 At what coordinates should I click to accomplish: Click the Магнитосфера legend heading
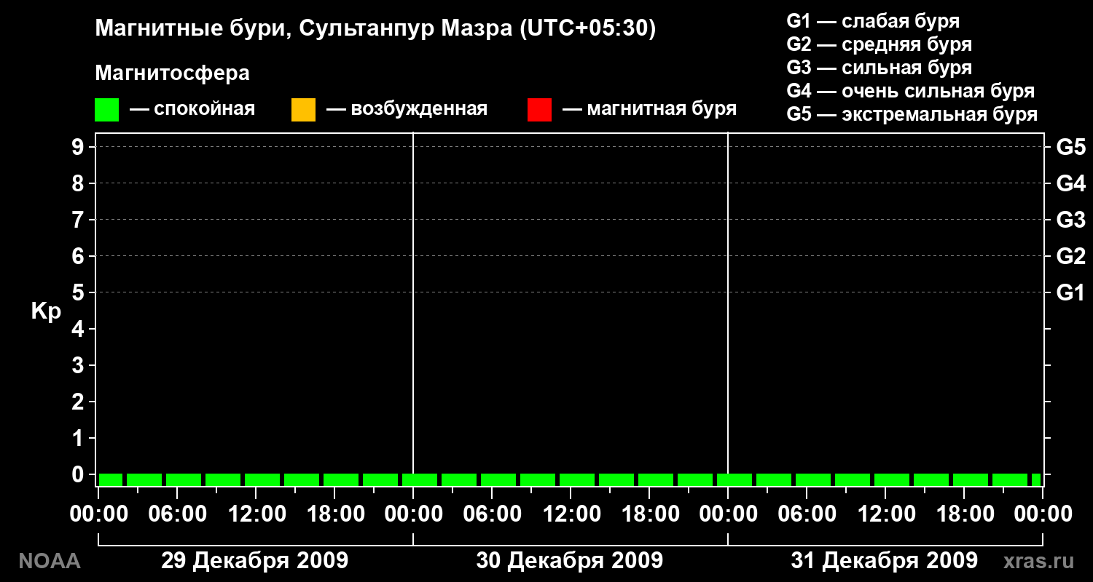click(173, 73)
